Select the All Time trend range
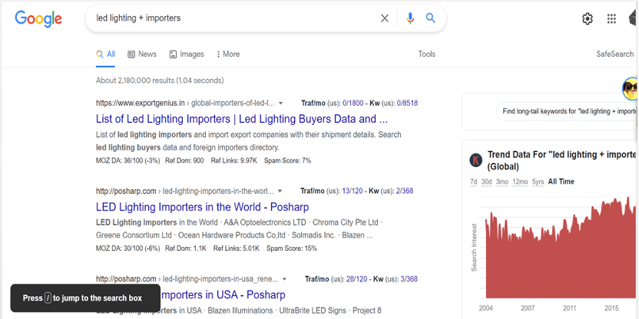Screen dimensions: 639x319 (x=561, y=182)
